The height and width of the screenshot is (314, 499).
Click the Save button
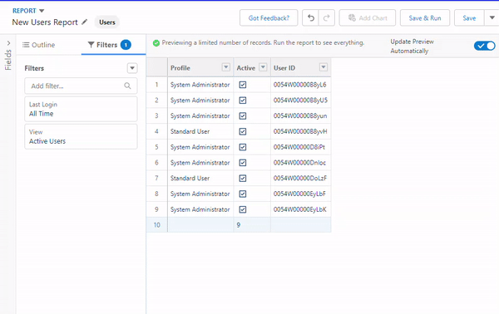[469, 17]
